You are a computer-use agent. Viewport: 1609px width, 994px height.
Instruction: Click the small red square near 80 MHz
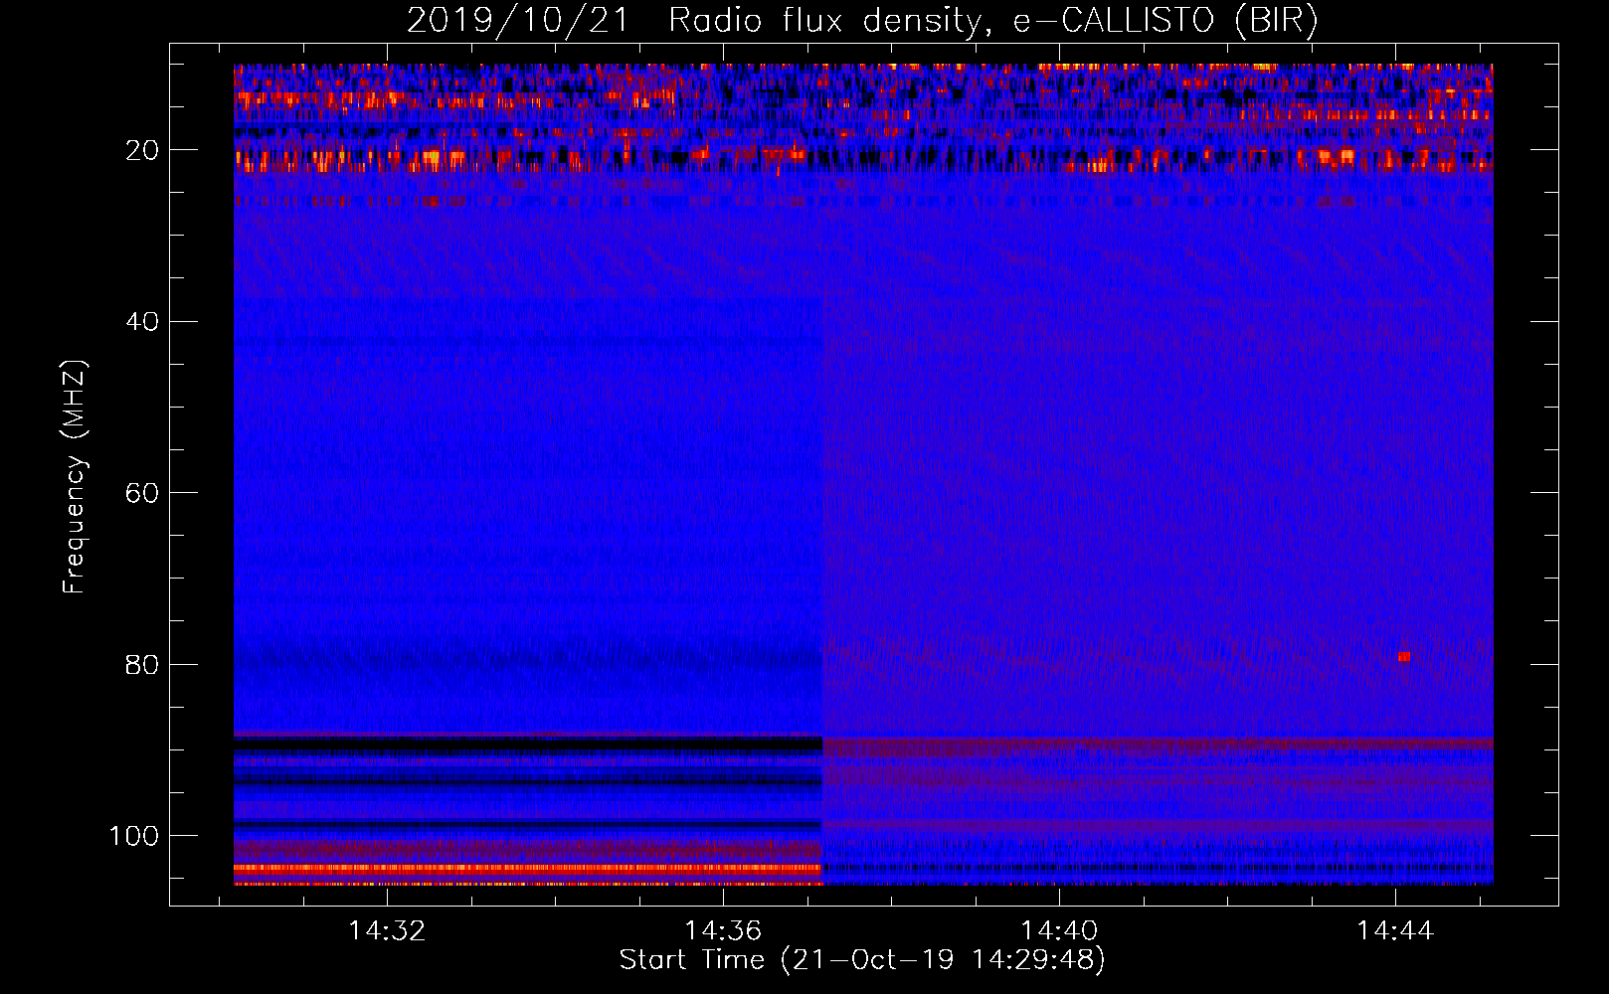pyautogui.click(x=1403, y=657)
